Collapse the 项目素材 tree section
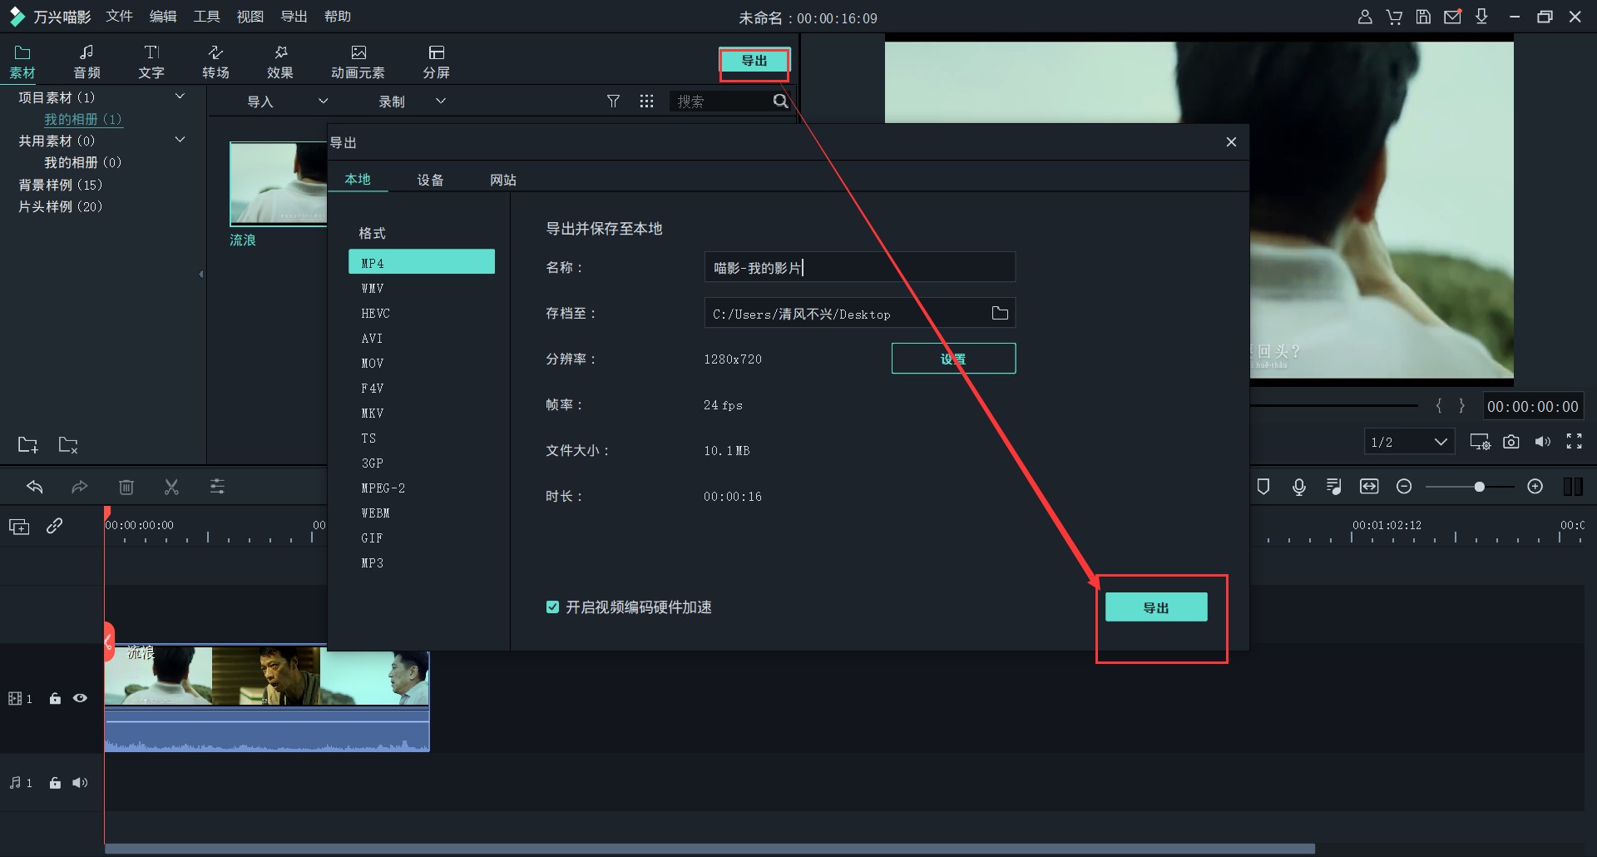The height and width of the screenshot is (857, 1597). (x=180, y=97)
